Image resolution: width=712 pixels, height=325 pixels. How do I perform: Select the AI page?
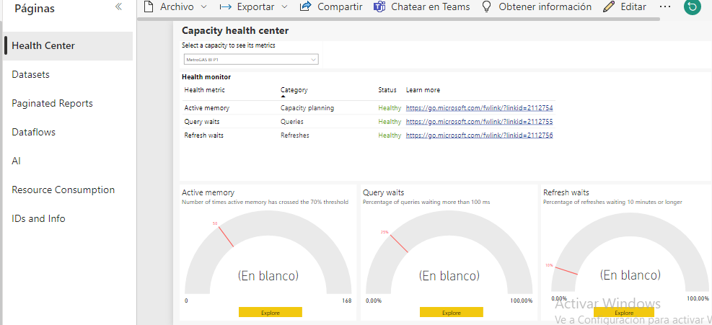click(x=17, y=161)
